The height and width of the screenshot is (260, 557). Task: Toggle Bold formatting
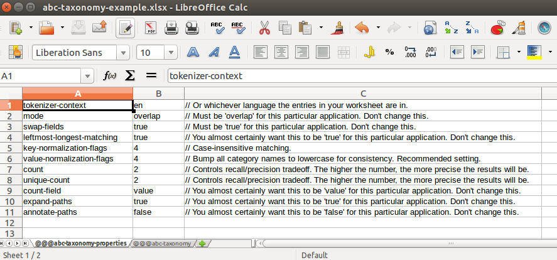193,53
